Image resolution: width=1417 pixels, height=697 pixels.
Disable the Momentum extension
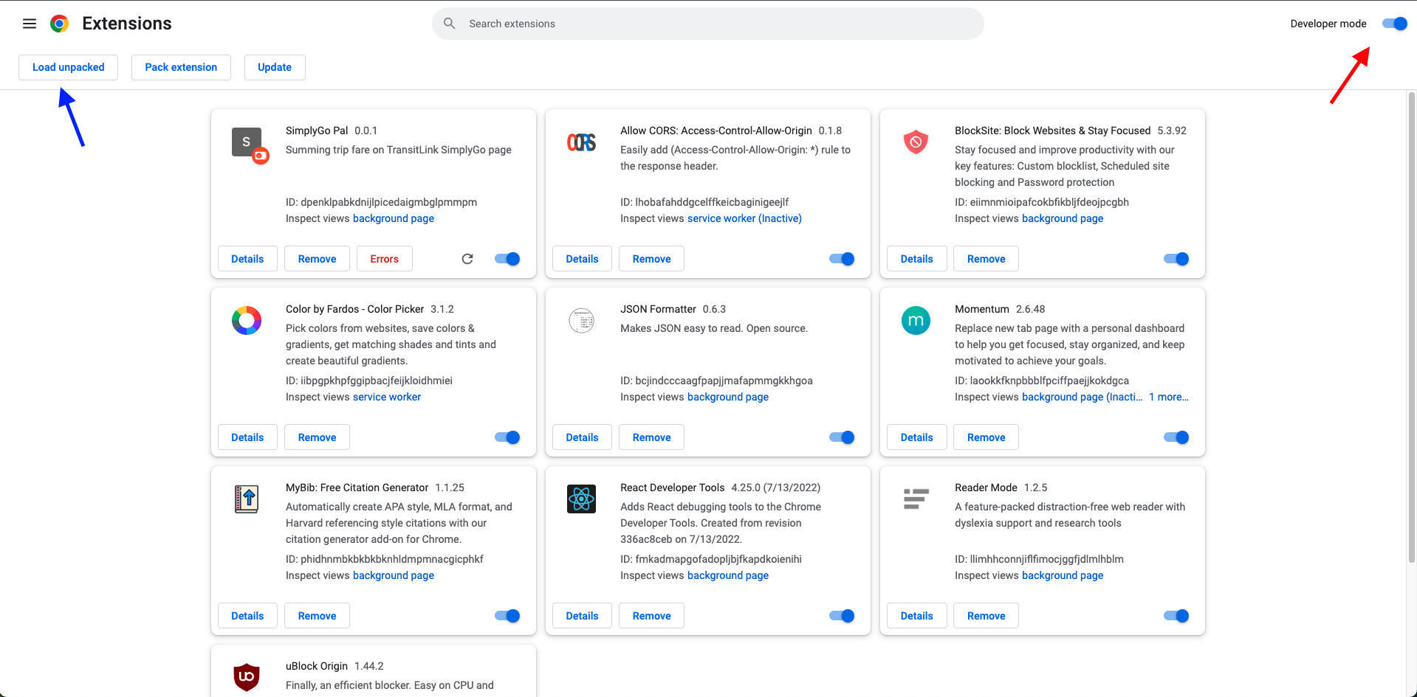pyautogui.click(x=1176, y=437)
